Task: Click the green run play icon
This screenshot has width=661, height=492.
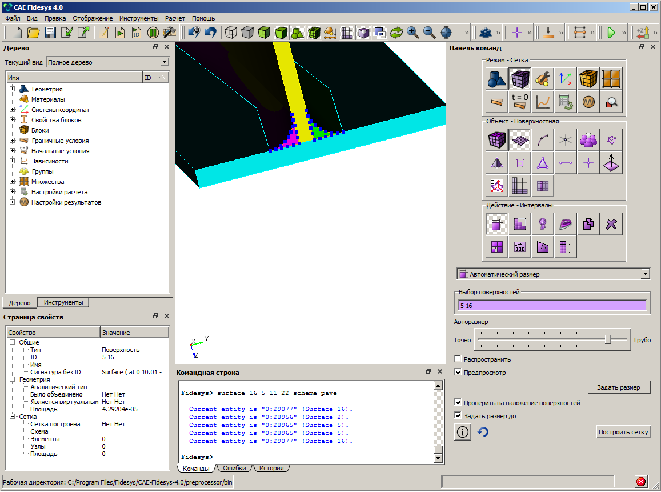Action: click(611, 33)
